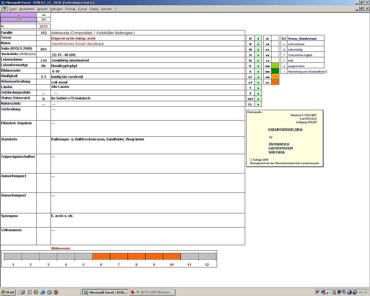Click the fifth quick launch icon before Firefox
Image resolution: width=370 pixels, height=296 pixels.
click(x=49, y=292)
